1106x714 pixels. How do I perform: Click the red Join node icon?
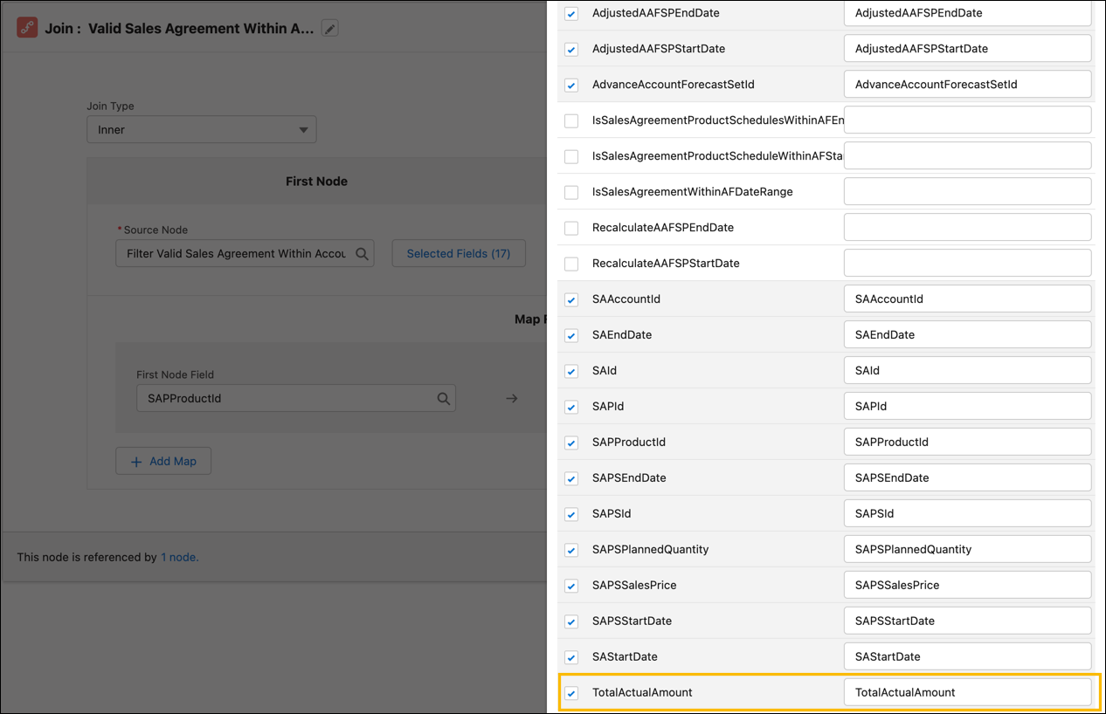coord(26,27)
